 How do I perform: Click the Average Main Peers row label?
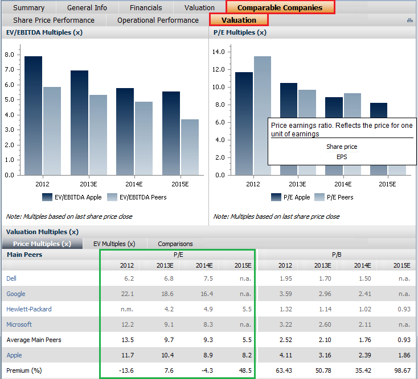pyautogui.click(x=34, y=340)
